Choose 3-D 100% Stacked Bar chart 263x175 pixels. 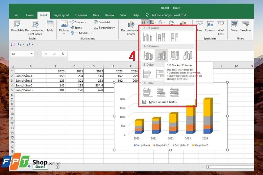click(174, 92)
